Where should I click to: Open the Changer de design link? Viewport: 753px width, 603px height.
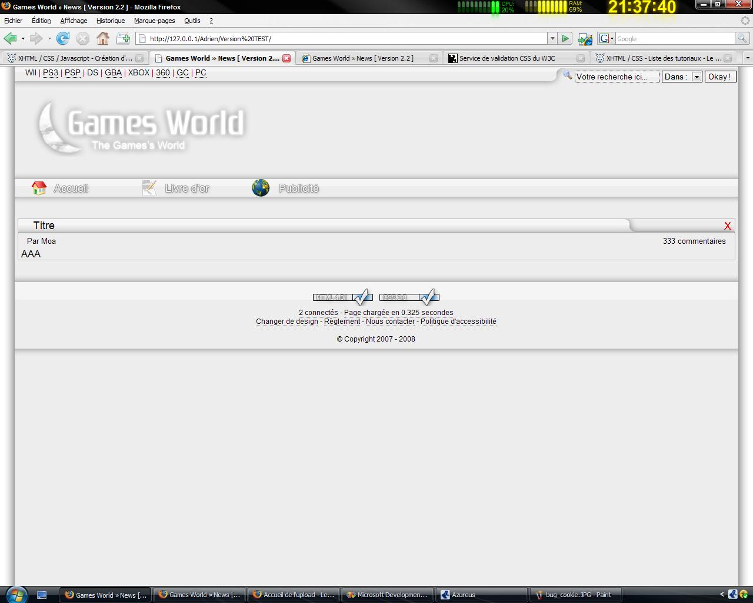pyautogui.click(x=286, y=322)
